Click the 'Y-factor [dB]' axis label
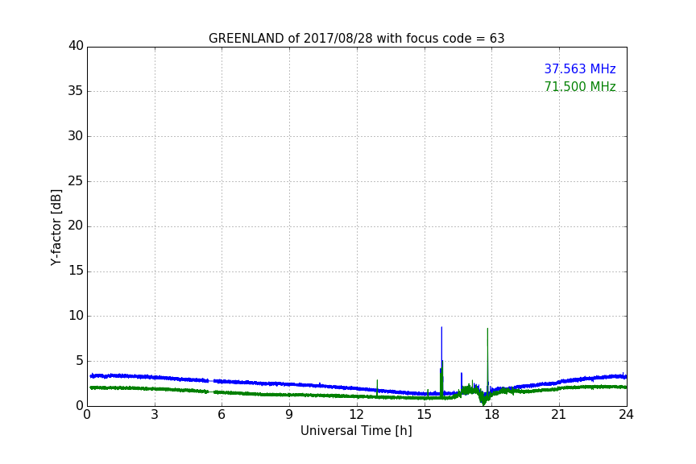This screenshot has width=696, height=464. [56, 227]
